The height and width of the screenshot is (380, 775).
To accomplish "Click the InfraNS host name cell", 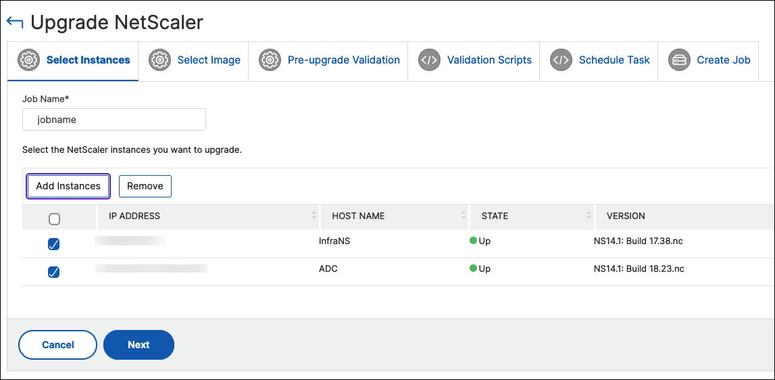I will (336, 241).
